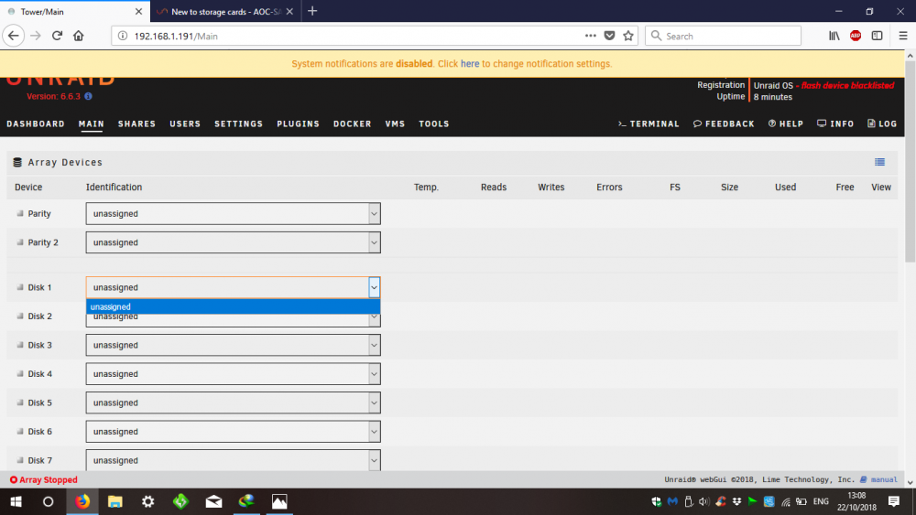Open the Help toggle
Image resolution: width=916 pixels, height=515 pixels.
click(x=786, y=123)
